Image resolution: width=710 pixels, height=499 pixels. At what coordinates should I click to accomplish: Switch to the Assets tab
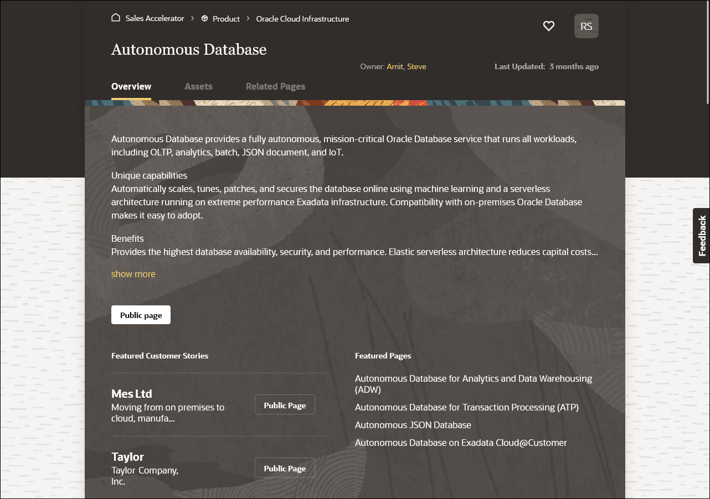198,86
